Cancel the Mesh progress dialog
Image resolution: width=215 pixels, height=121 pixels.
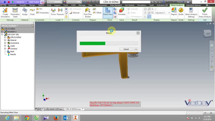126,49
